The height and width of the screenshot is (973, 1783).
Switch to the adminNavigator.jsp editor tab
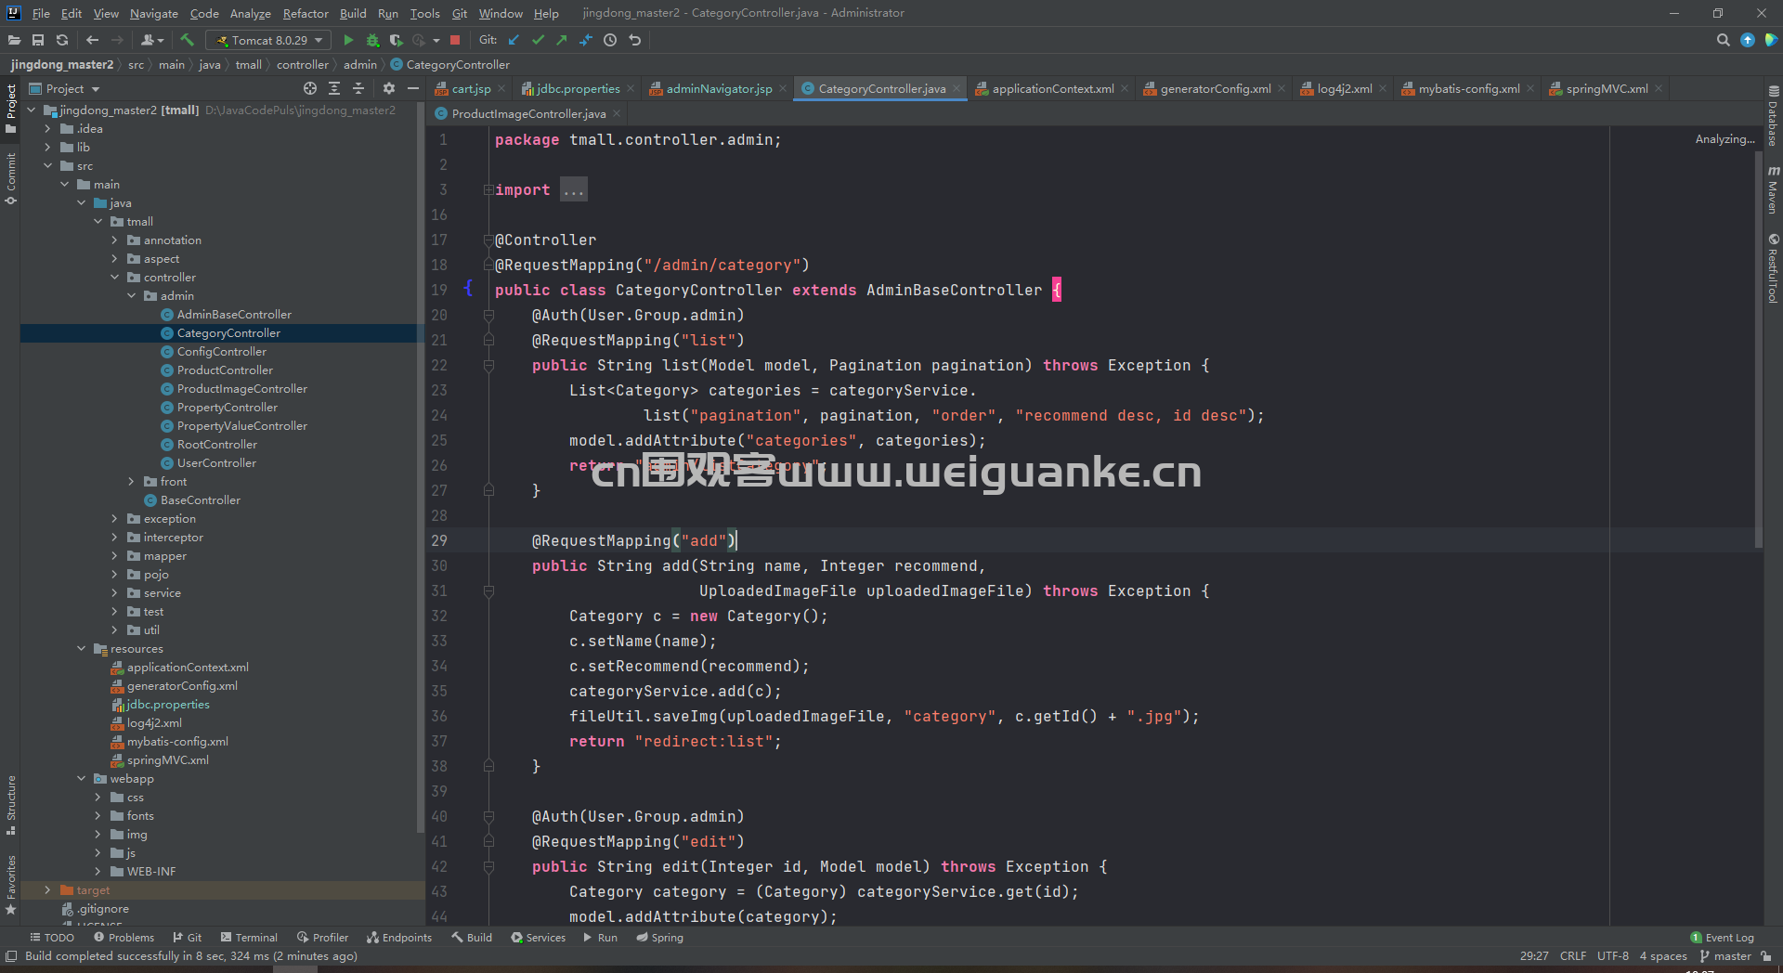point(719,89)
